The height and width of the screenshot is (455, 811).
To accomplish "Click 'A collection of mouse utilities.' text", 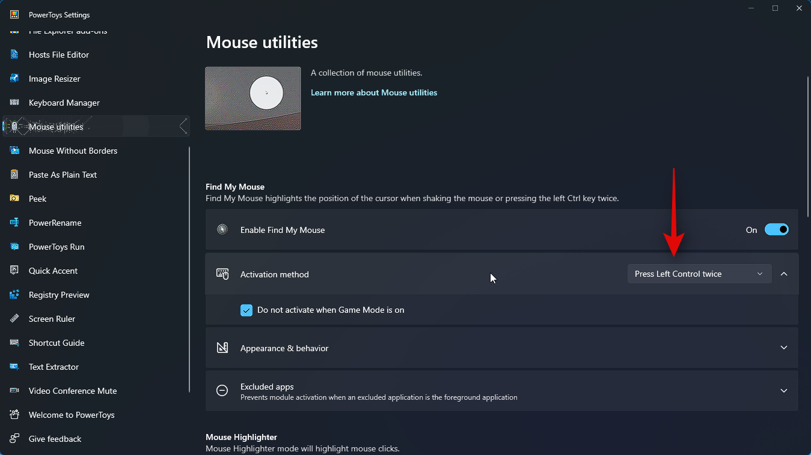I will [x=367, y=73].
